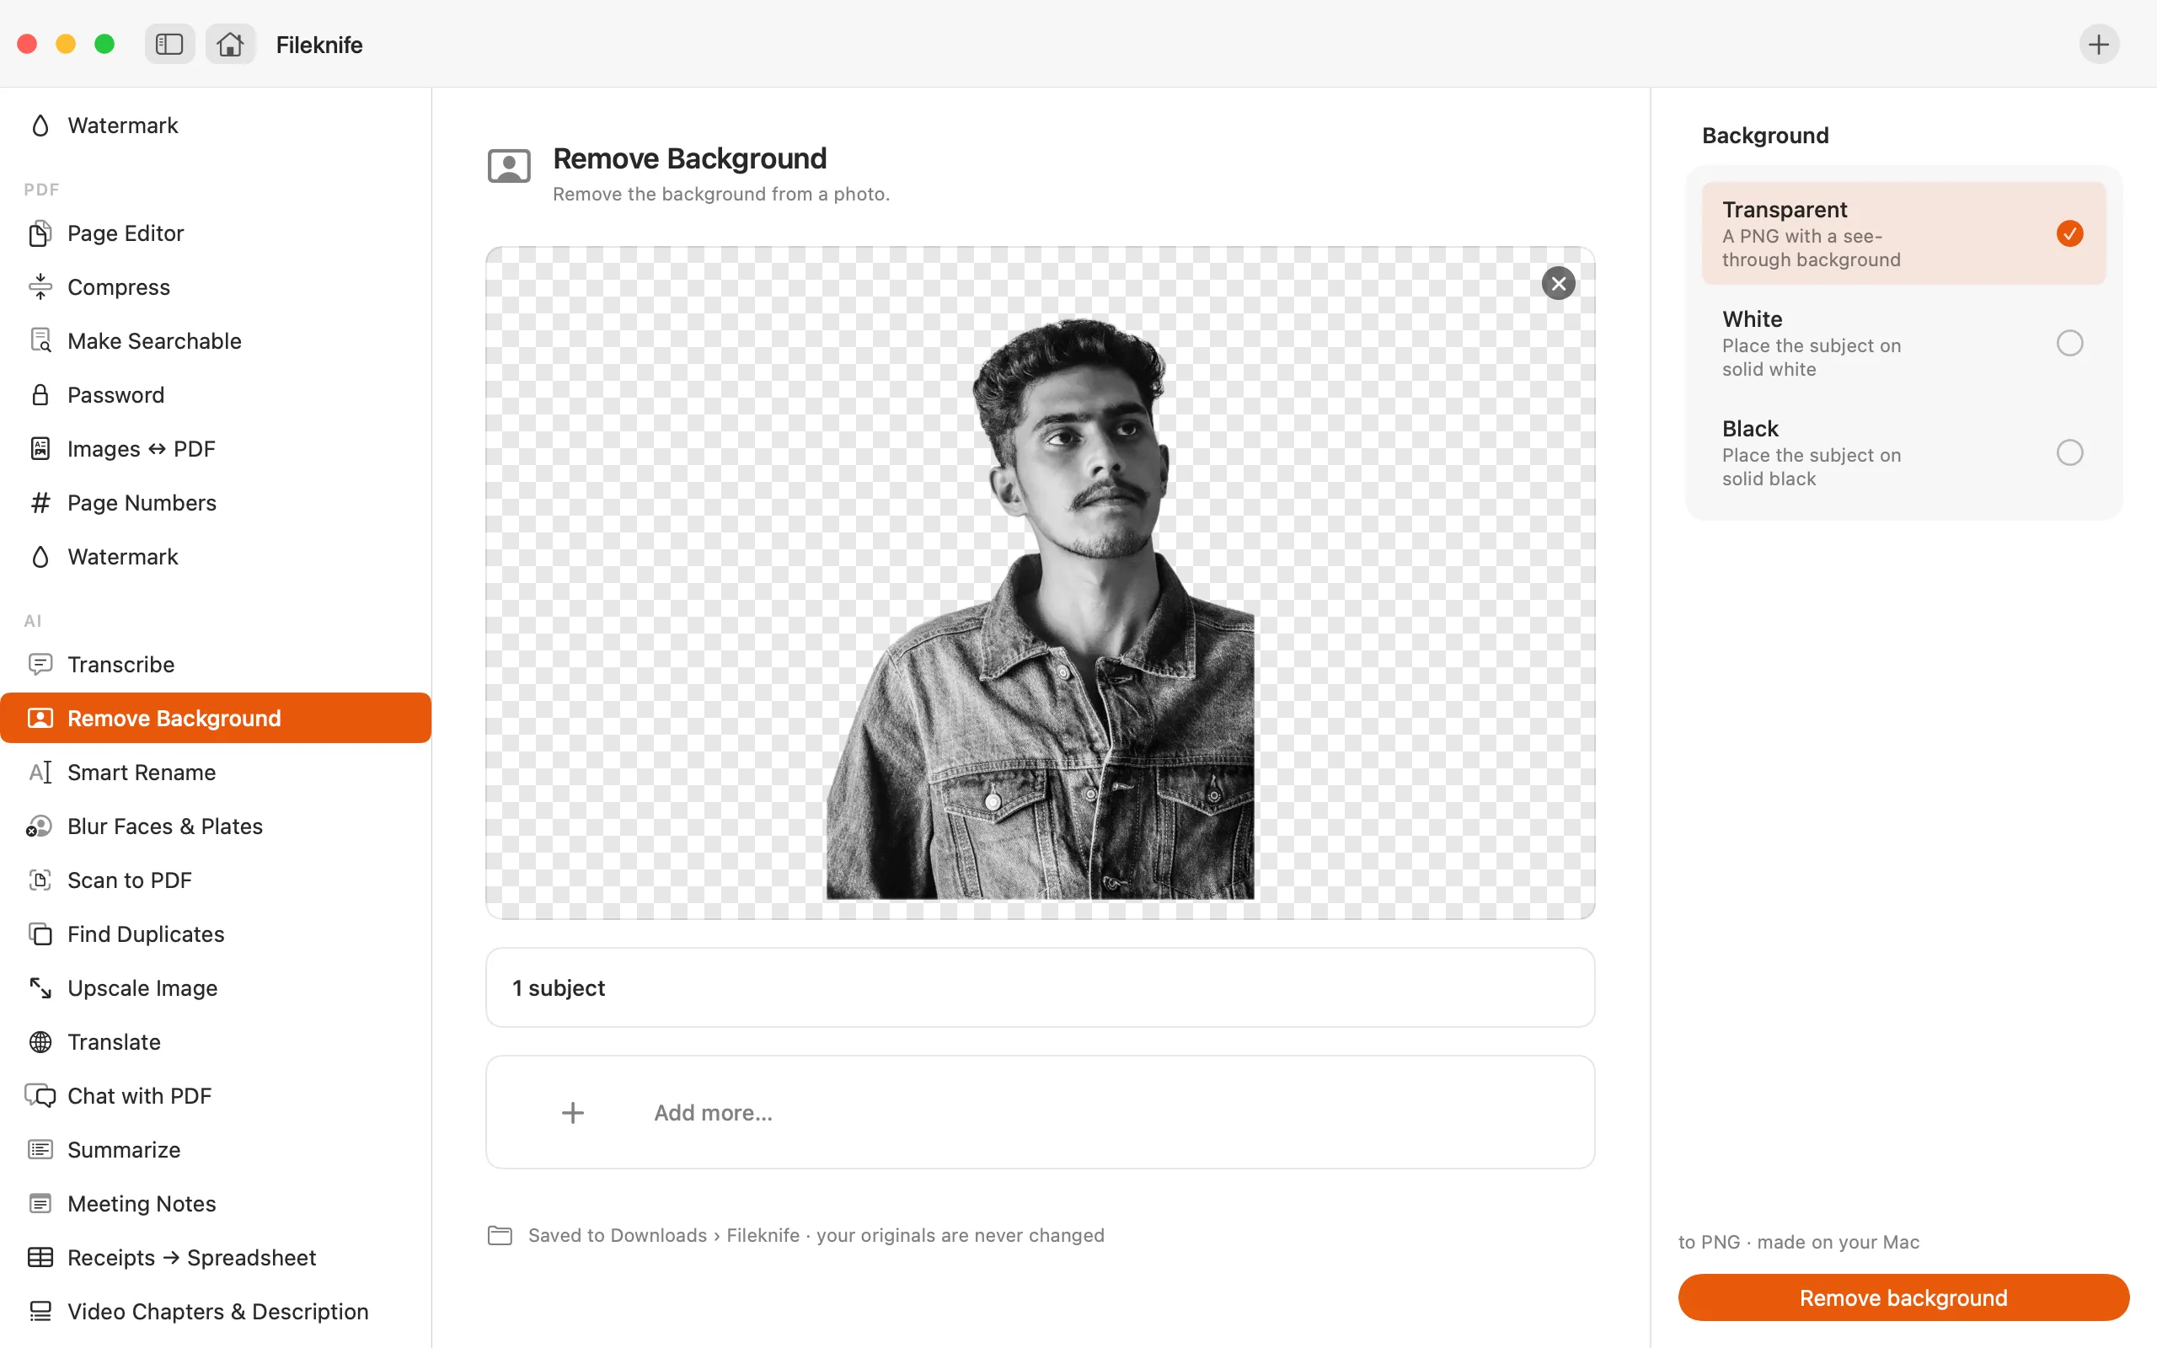Open the Page Numbers tool
Viewport: 2157px width, 1348px height.
(x=216, y=503)
